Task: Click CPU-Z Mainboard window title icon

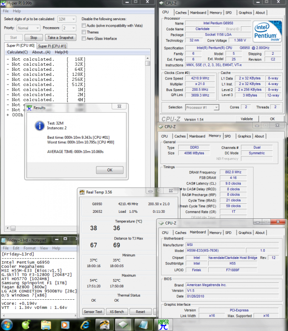Action: [161, 223]
